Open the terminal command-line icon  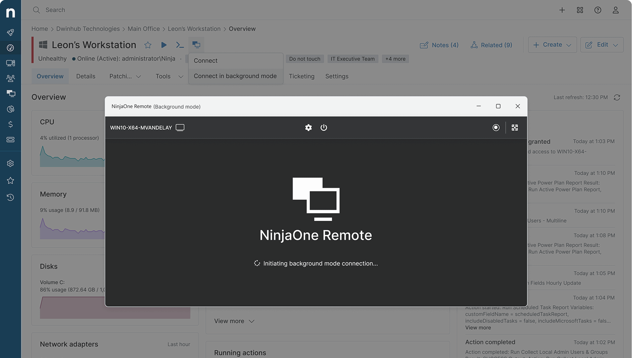point(180,45)
